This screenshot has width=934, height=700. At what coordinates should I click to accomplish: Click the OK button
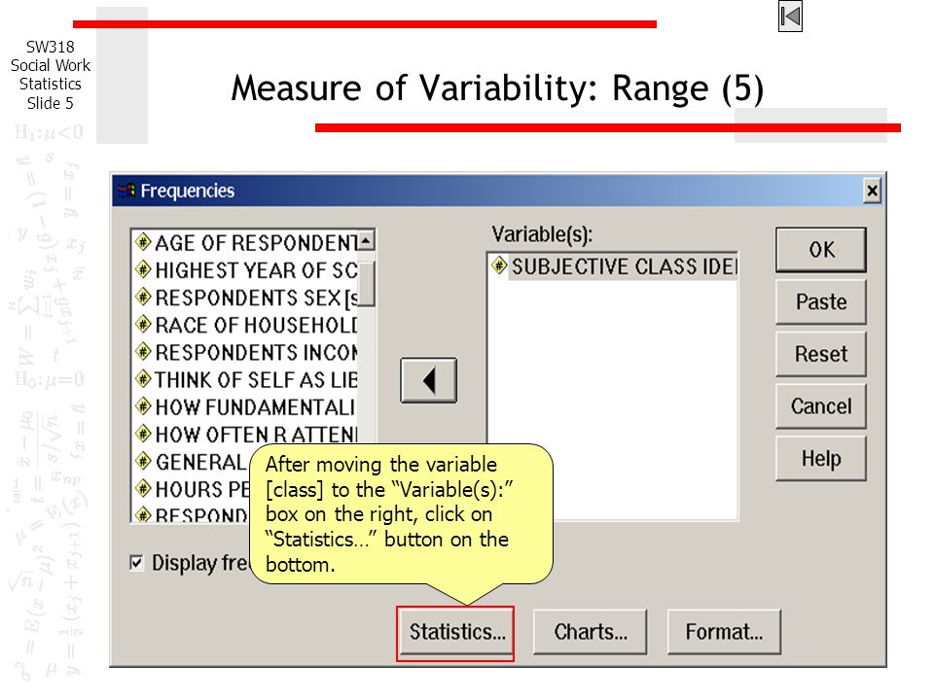coord(821,250)
